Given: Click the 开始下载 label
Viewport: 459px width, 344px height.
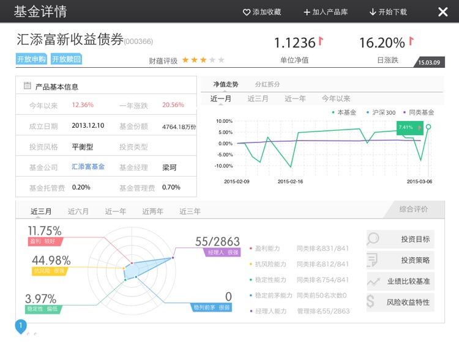Looking at the screenshot, I should tap(392, 12).
